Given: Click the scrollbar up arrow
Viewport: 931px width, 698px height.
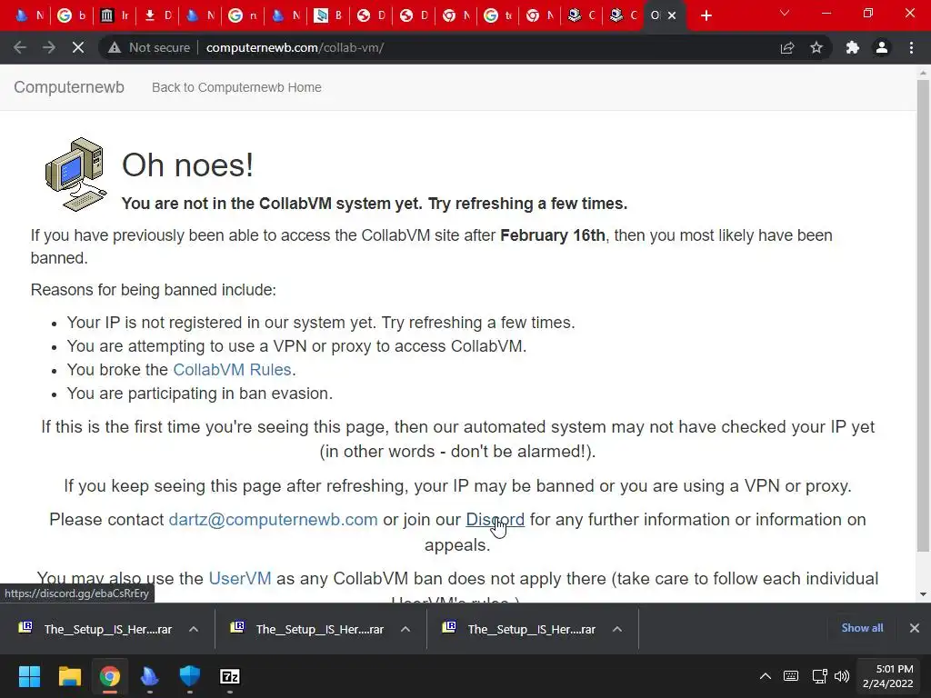Looking at the screenshot, I should 923,73.
